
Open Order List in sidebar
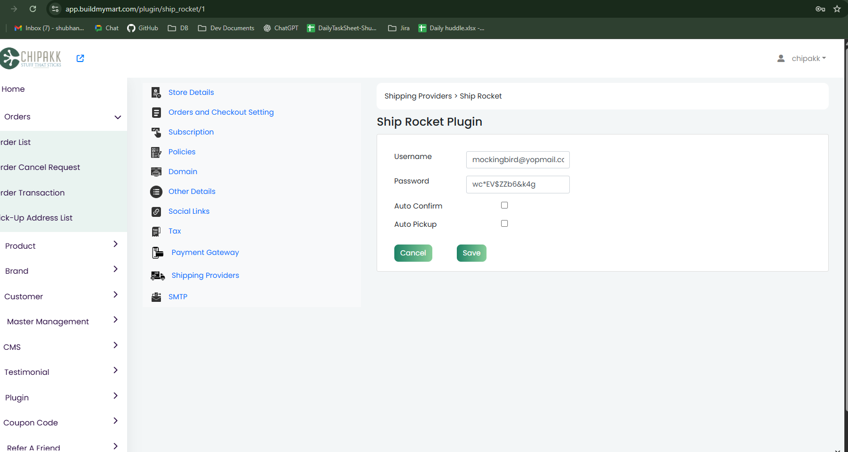click(x=15, y=142)
